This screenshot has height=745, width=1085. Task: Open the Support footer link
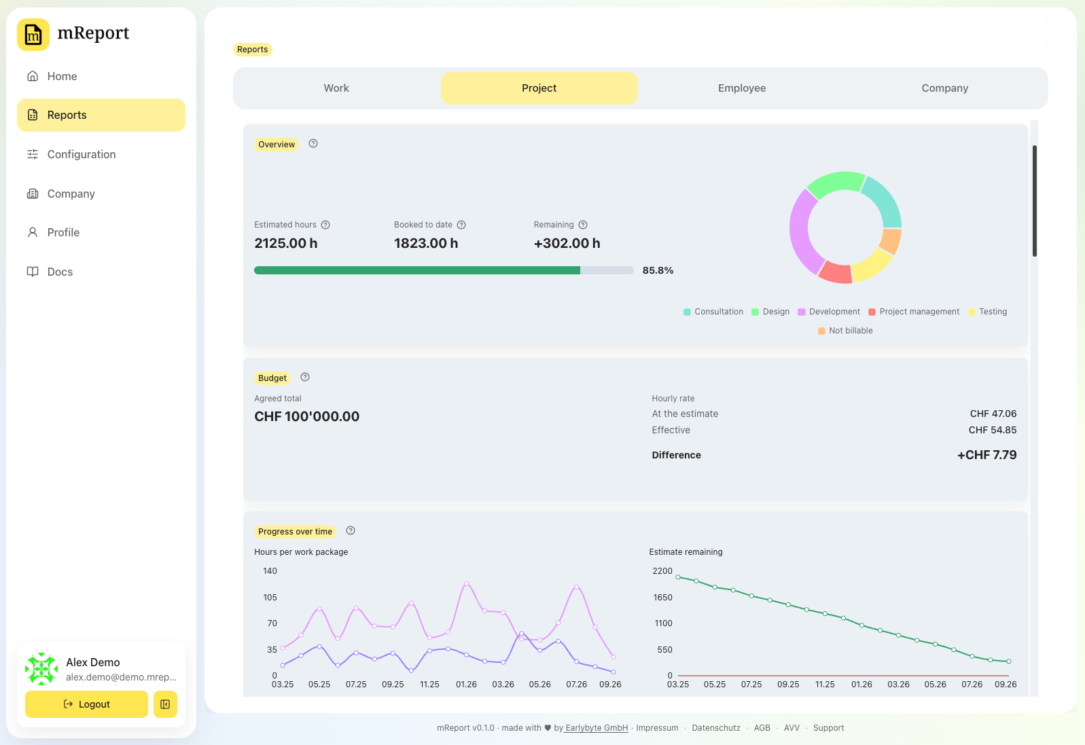pyautogui.click(x=829, y=728)
